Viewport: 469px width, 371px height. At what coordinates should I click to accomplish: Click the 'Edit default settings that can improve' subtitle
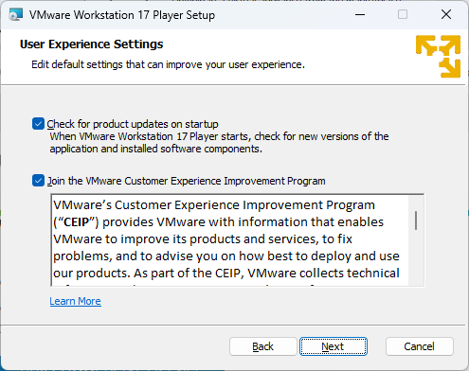tap(168, 64)
